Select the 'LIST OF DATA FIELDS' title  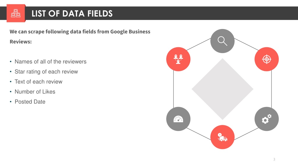72,14
